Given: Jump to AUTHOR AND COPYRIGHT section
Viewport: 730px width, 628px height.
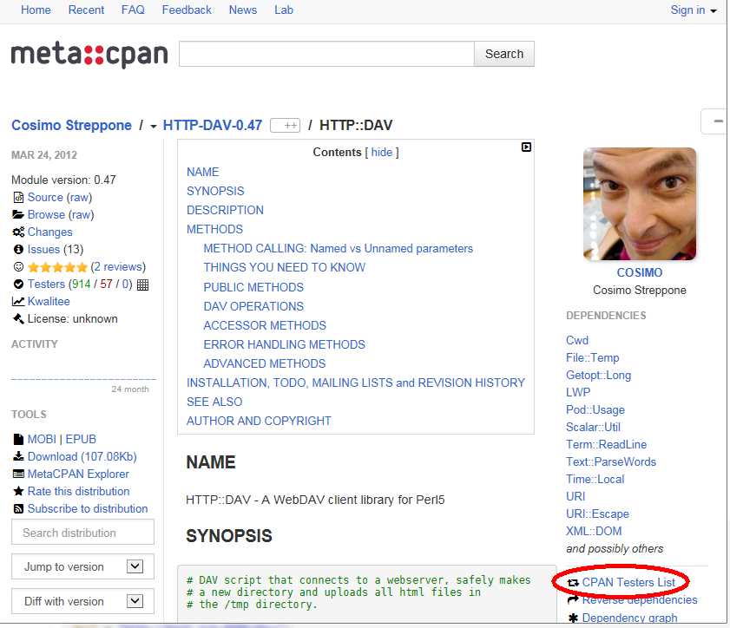Looking at the screenshot, I should [259, 421].
